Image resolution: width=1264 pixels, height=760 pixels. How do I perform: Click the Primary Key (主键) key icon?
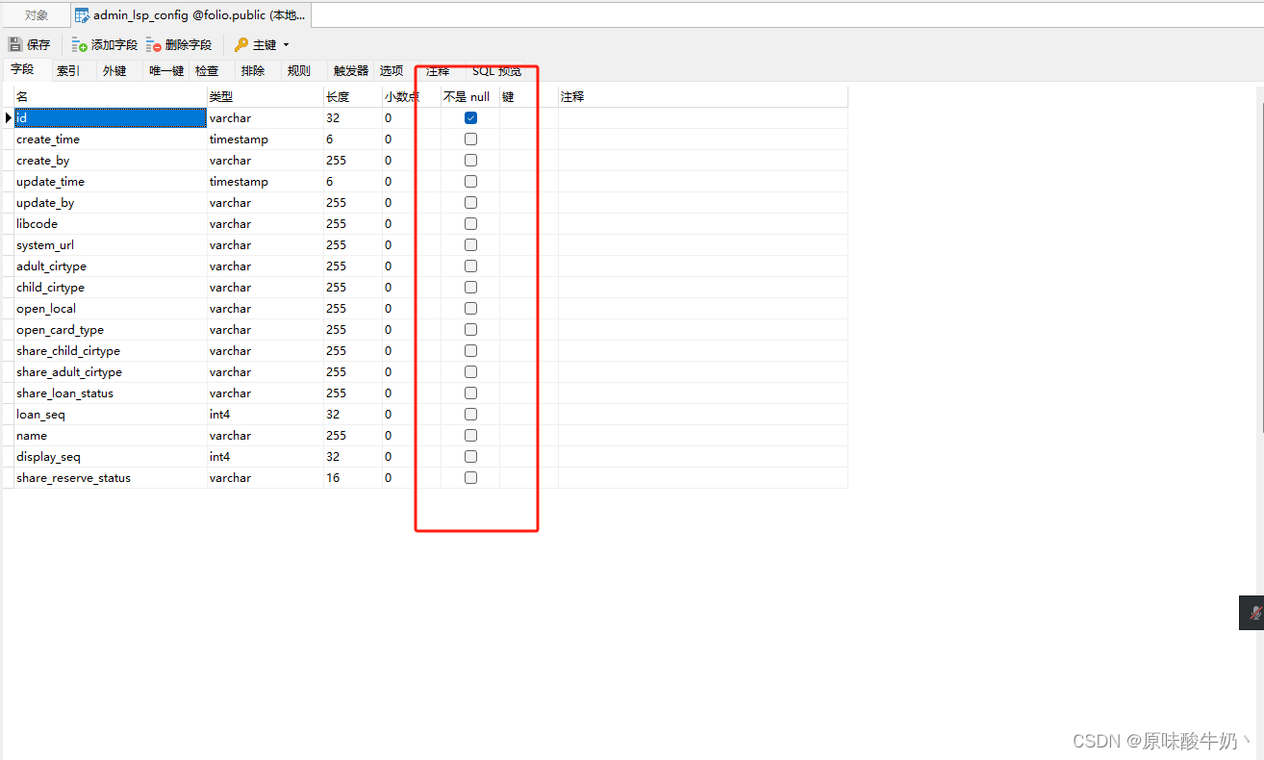coord(241,44)
